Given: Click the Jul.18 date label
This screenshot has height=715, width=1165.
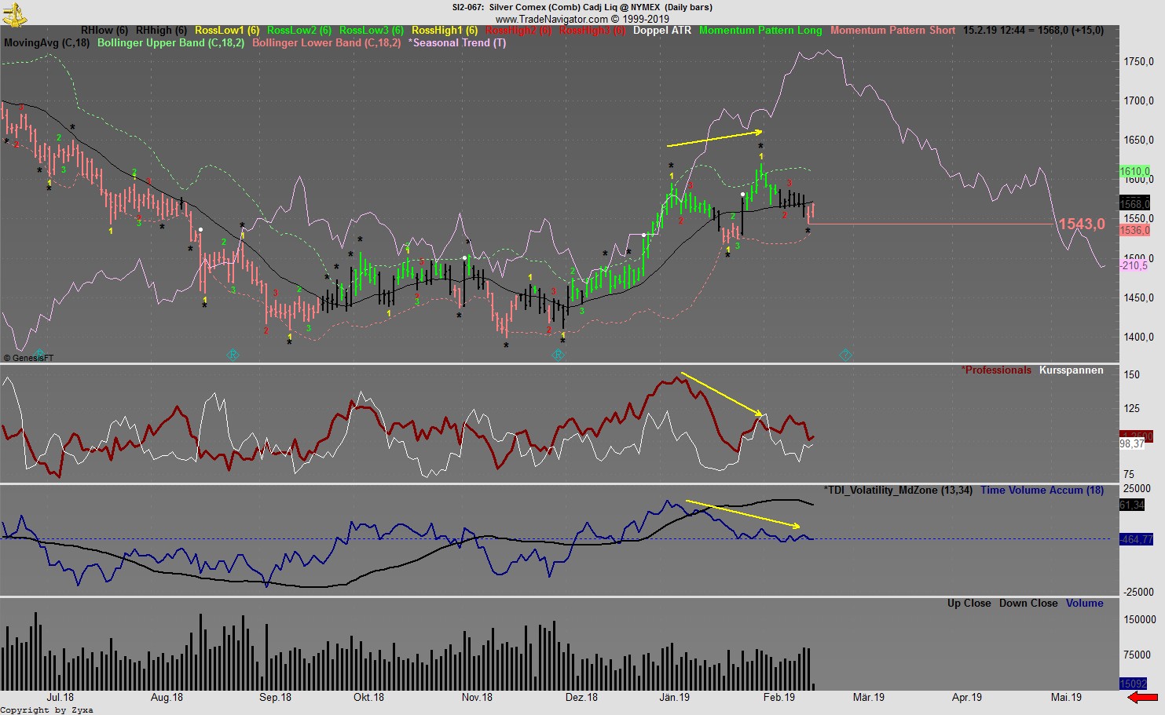Looking at the screenshot, I should [x=60, y=698].
